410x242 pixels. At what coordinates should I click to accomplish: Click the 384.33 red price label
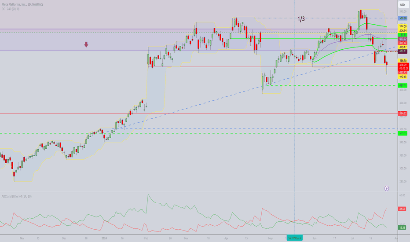[403, 113]
